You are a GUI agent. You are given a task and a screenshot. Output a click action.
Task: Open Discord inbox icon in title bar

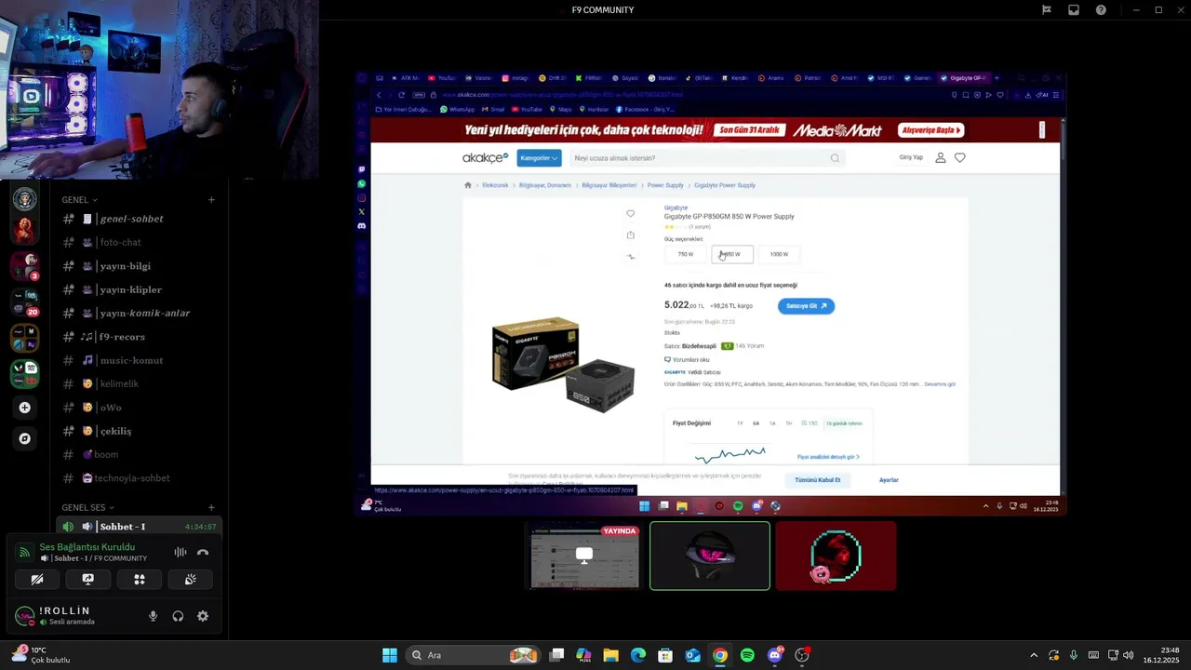(1074, 9)
